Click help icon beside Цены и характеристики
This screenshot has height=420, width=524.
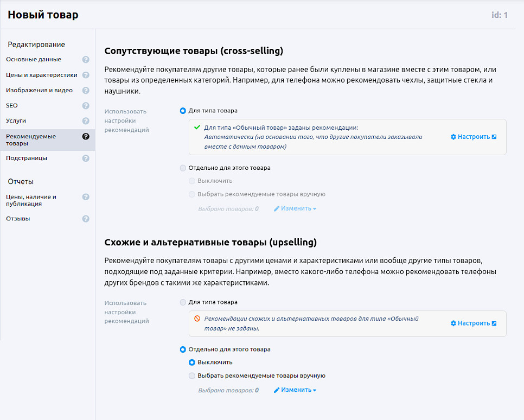[86, 75]
